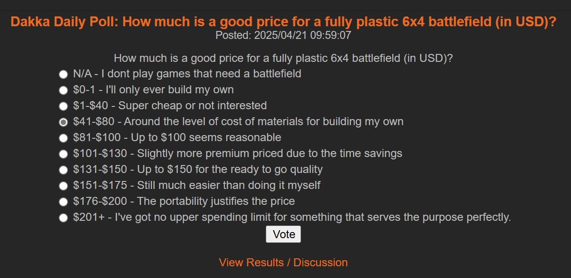This screenshot has width=571, height=278.
Task: Click the 'portability justifies the price' label text
Action: click(x=216, y=201)
